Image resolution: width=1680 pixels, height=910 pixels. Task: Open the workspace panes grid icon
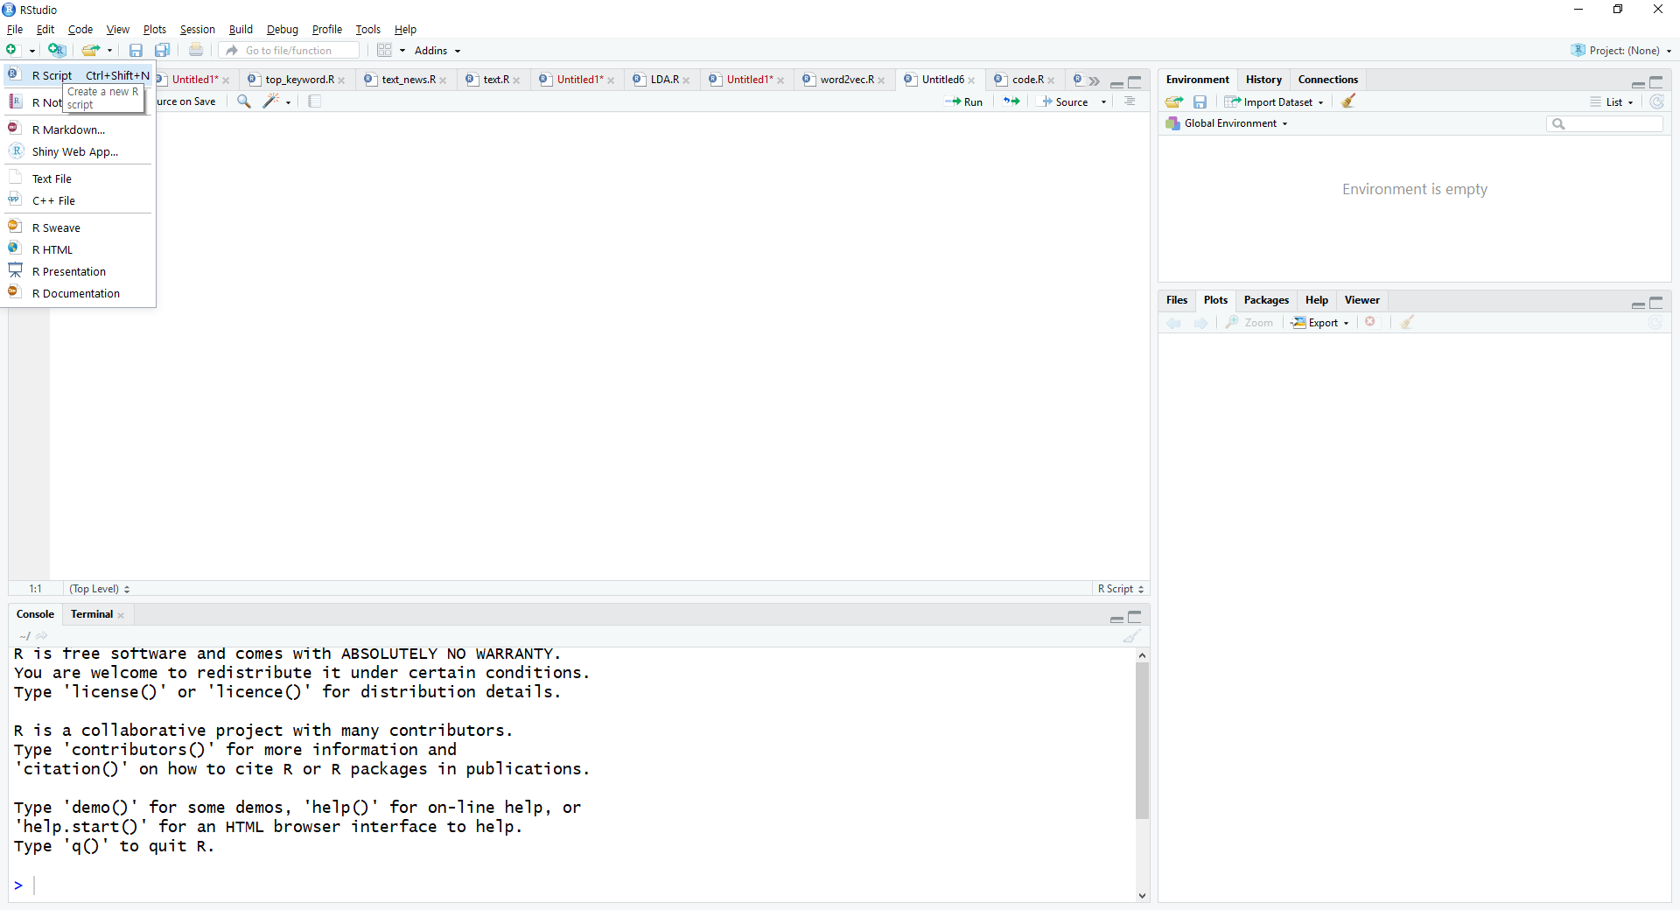point(385,51)
